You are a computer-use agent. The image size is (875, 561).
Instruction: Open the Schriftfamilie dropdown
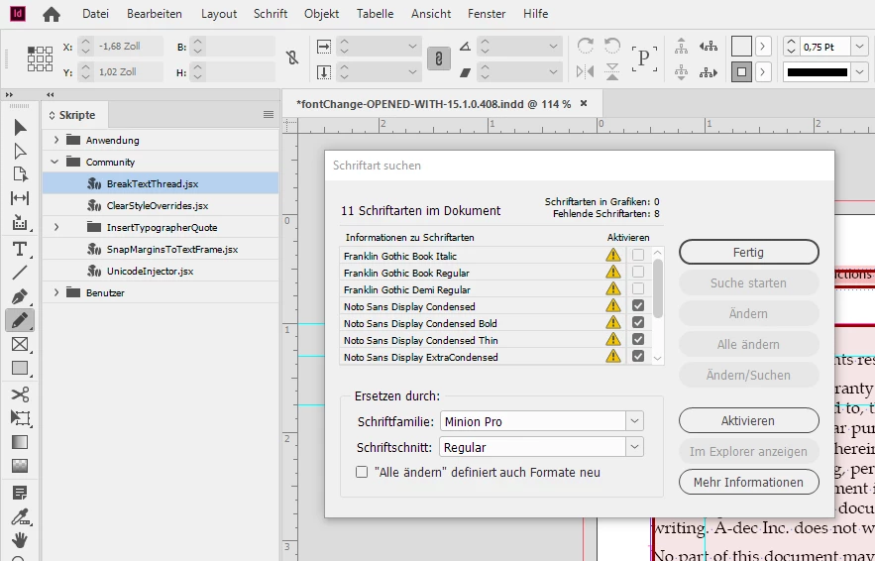pyautogui.click(x=634, y=421)
